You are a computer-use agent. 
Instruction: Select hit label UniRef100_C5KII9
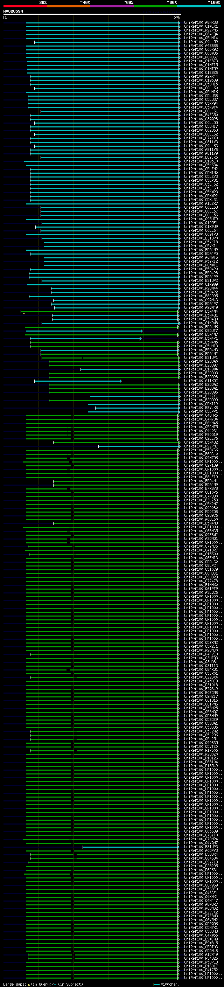click(x=201, y=404)
